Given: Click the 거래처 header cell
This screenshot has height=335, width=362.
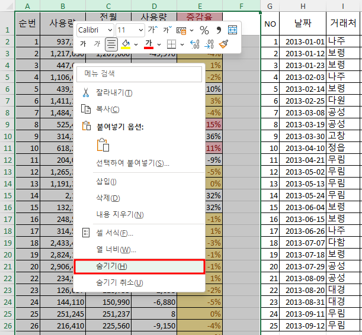Looking at the screenshot, I should pos(343,24).
